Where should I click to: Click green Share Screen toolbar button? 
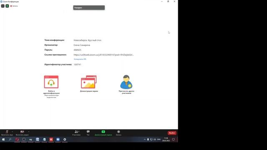tap(103, 133)
